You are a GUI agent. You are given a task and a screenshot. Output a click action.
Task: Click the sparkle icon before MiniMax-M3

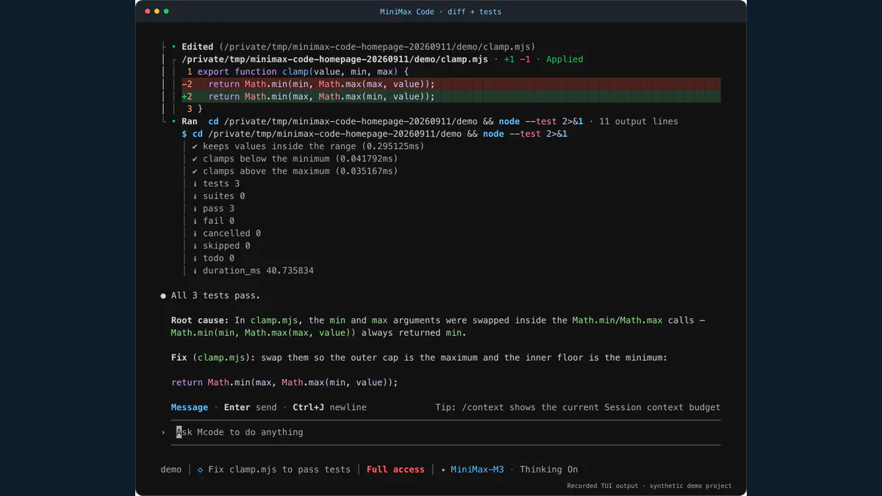[443, 470]
